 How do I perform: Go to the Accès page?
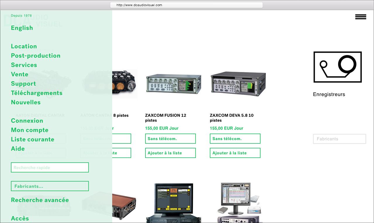20,218
